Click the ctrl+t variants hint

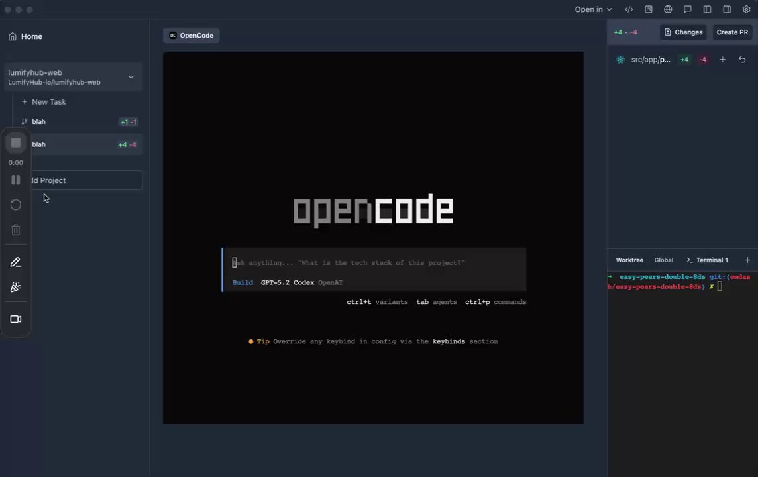(377, 302)
